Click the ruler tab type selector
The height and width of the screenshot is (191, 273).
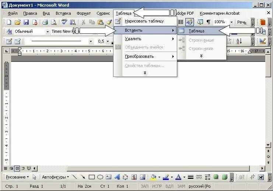click(6, 51)
